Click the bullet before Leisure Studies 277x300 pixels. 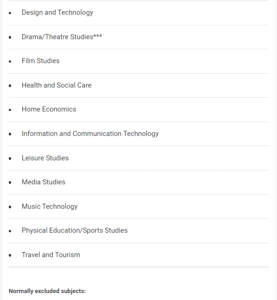tap(10, 159)
